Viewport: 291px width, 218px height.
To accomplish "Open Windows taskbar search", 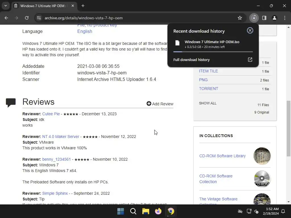I will pos(133,211).
